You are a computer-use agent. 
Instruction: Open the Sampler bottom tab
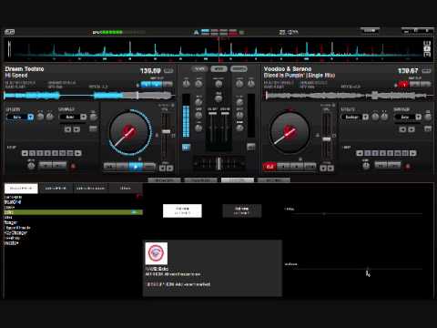click(201, 180)
